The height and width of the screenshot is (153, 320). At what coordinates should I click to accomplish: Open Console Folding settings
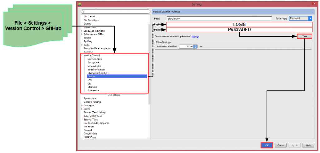[x=92, y=102]
